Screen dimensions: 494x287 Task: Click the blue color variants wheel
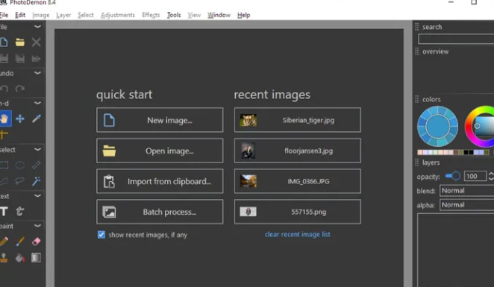(x=437, y=126)
